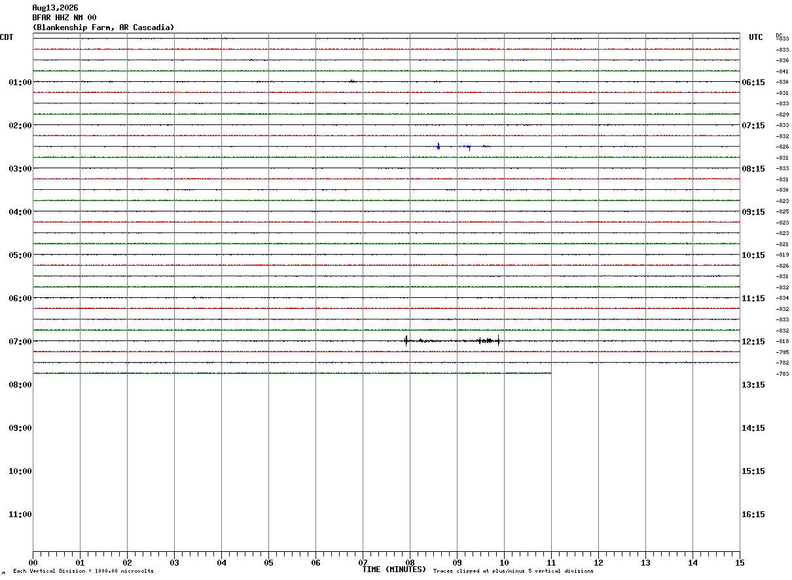Click the end of the last green trace

tap(550, 373)
